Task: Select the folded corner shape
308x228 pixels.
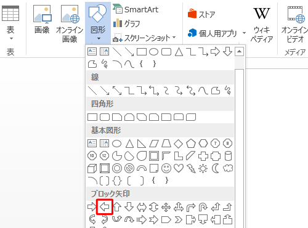Action: 154,168
